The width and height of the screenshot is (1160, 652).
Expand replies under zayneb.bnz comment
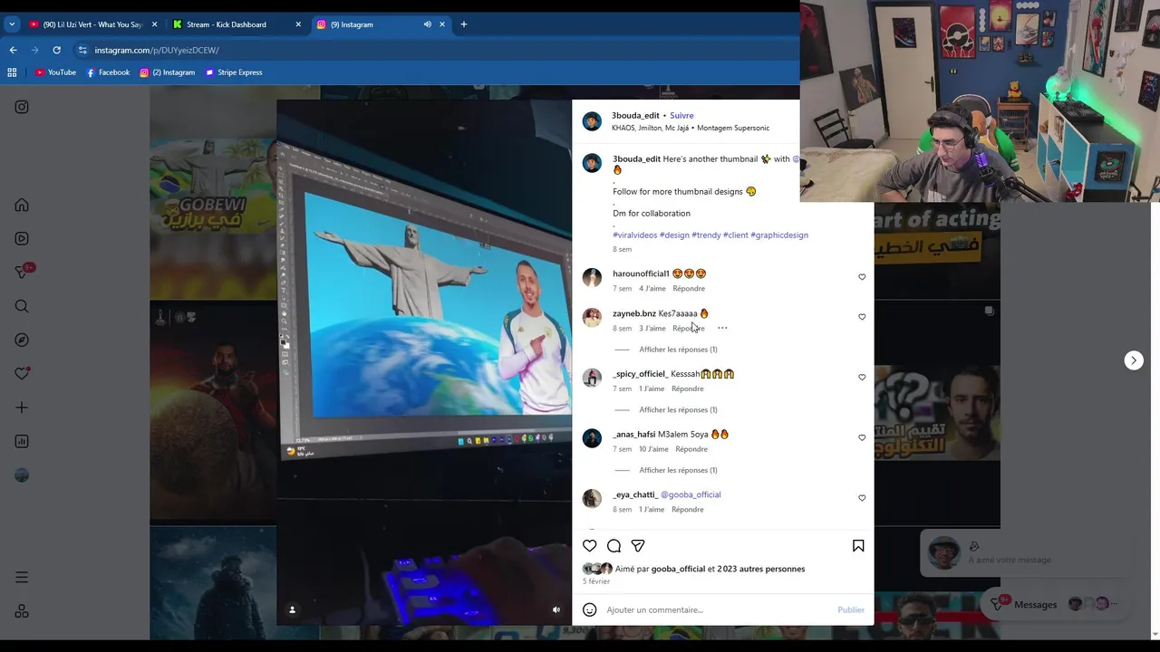point(678,350)
